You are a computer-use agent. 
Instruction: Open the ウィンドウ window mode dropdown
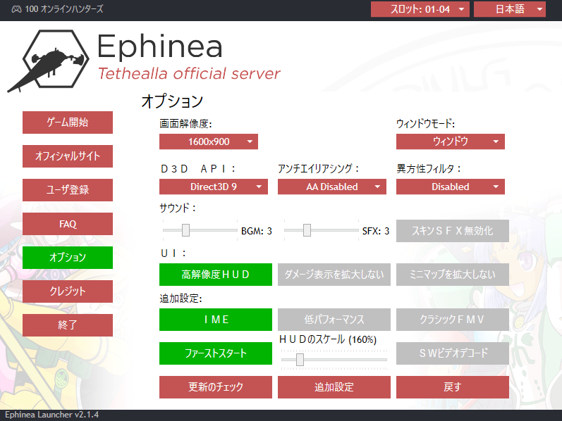[450, 142]
